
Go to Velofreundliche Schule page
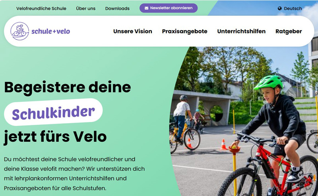coord(41,8)
